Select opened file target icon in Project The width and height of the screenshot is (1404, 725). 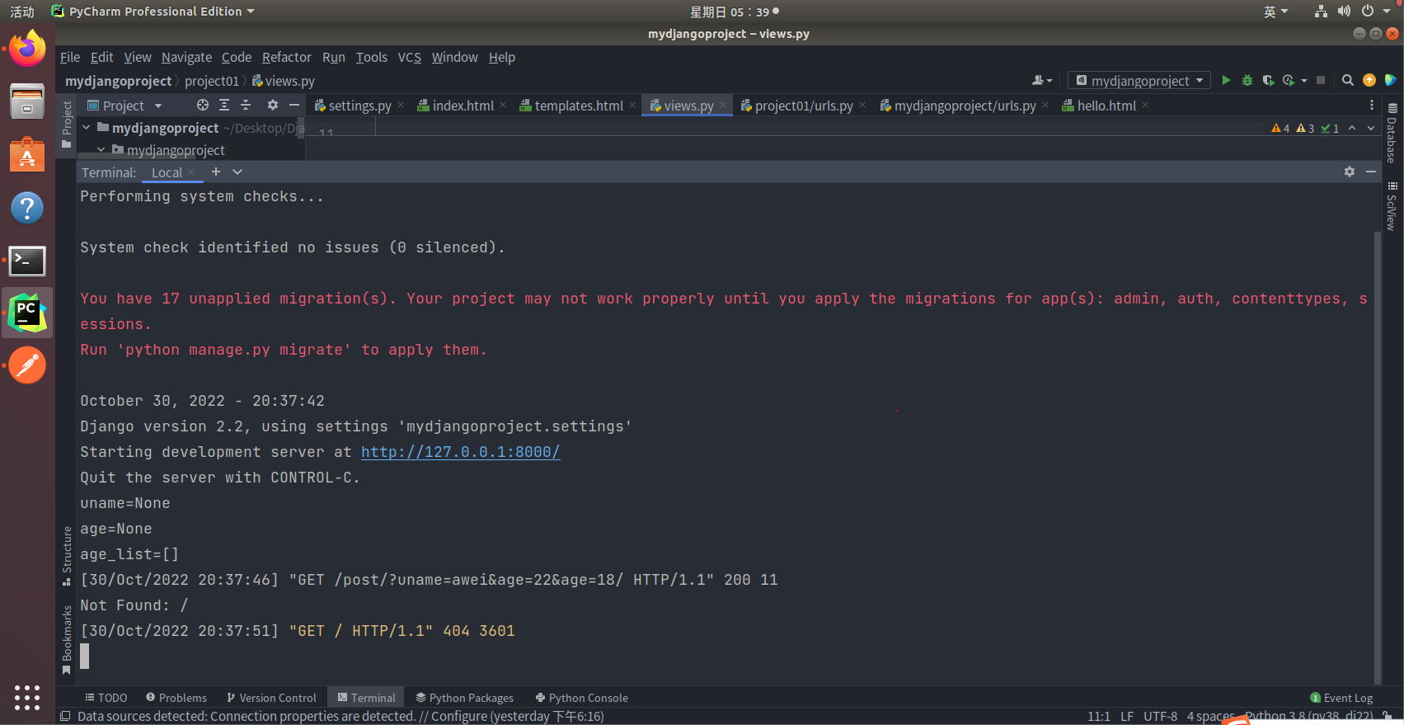203,105
